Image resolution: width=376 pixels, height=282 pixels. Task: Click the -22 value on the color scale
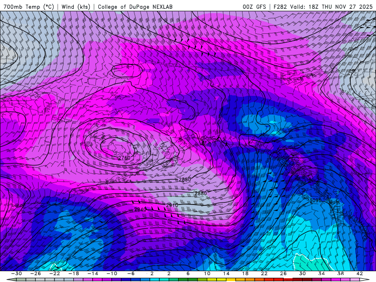pyautogui.click(x=55, y=274)
